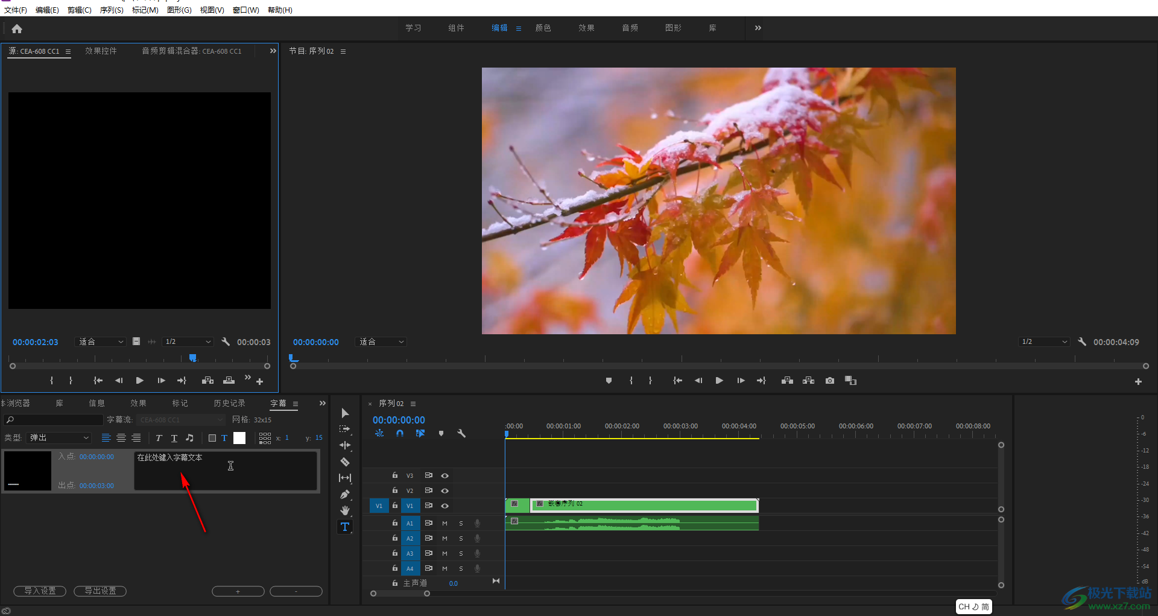Toggle lock on track V3
This screenshot has width=1158, height=616.
coord(394,475)
